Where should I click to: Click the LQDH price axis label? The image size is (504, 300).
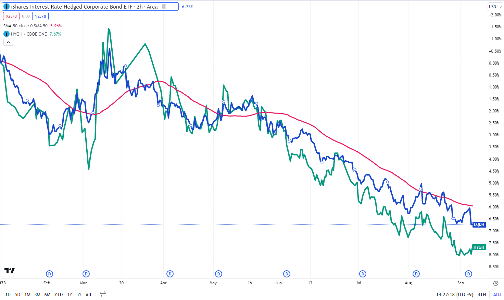479,224
